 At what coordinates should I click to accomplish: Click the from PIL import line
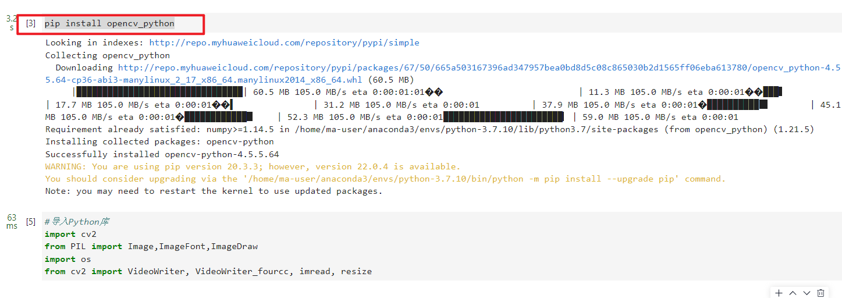[x=151, y=246]
